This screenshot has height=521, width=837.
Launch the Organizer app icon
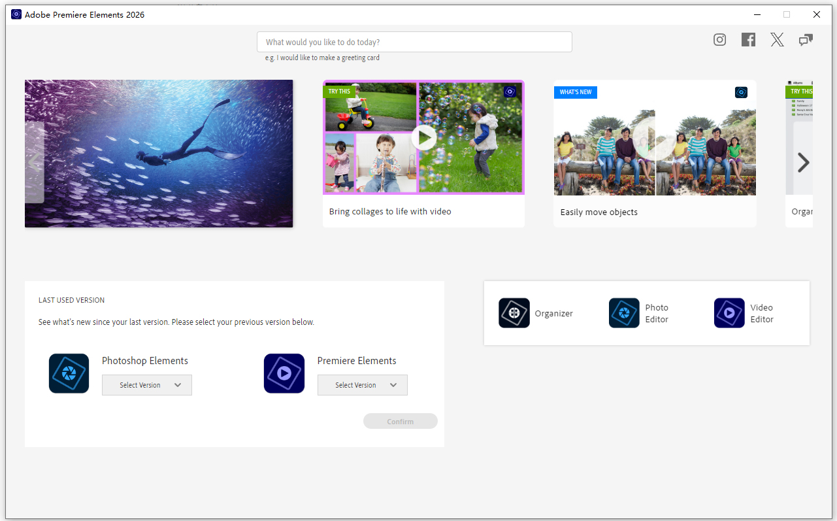pyautogui.click(x=514, y=313)
